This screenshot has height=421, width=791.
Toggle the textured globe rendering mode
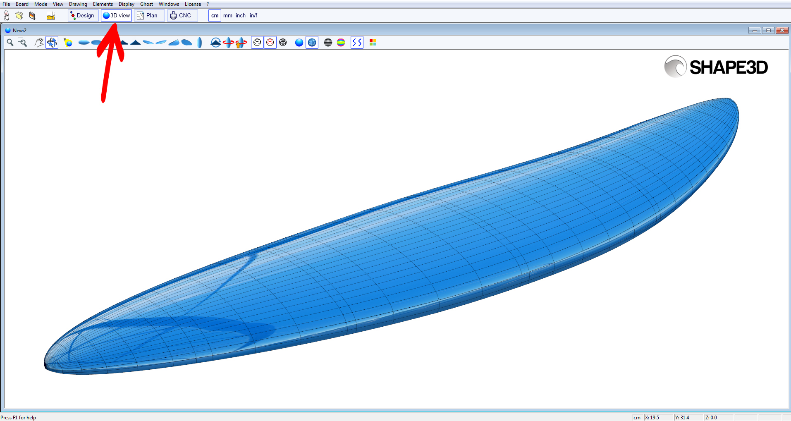point(312,42)
